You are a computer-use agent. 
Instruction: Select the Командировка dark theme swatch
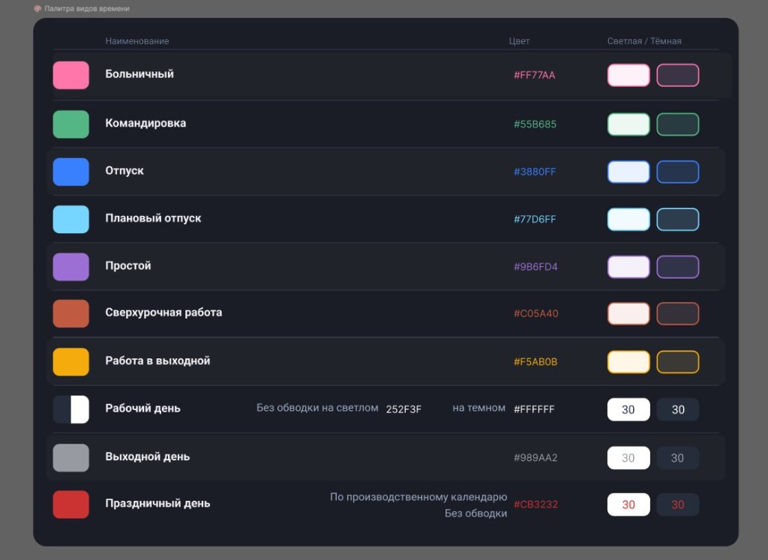(678, 124)
